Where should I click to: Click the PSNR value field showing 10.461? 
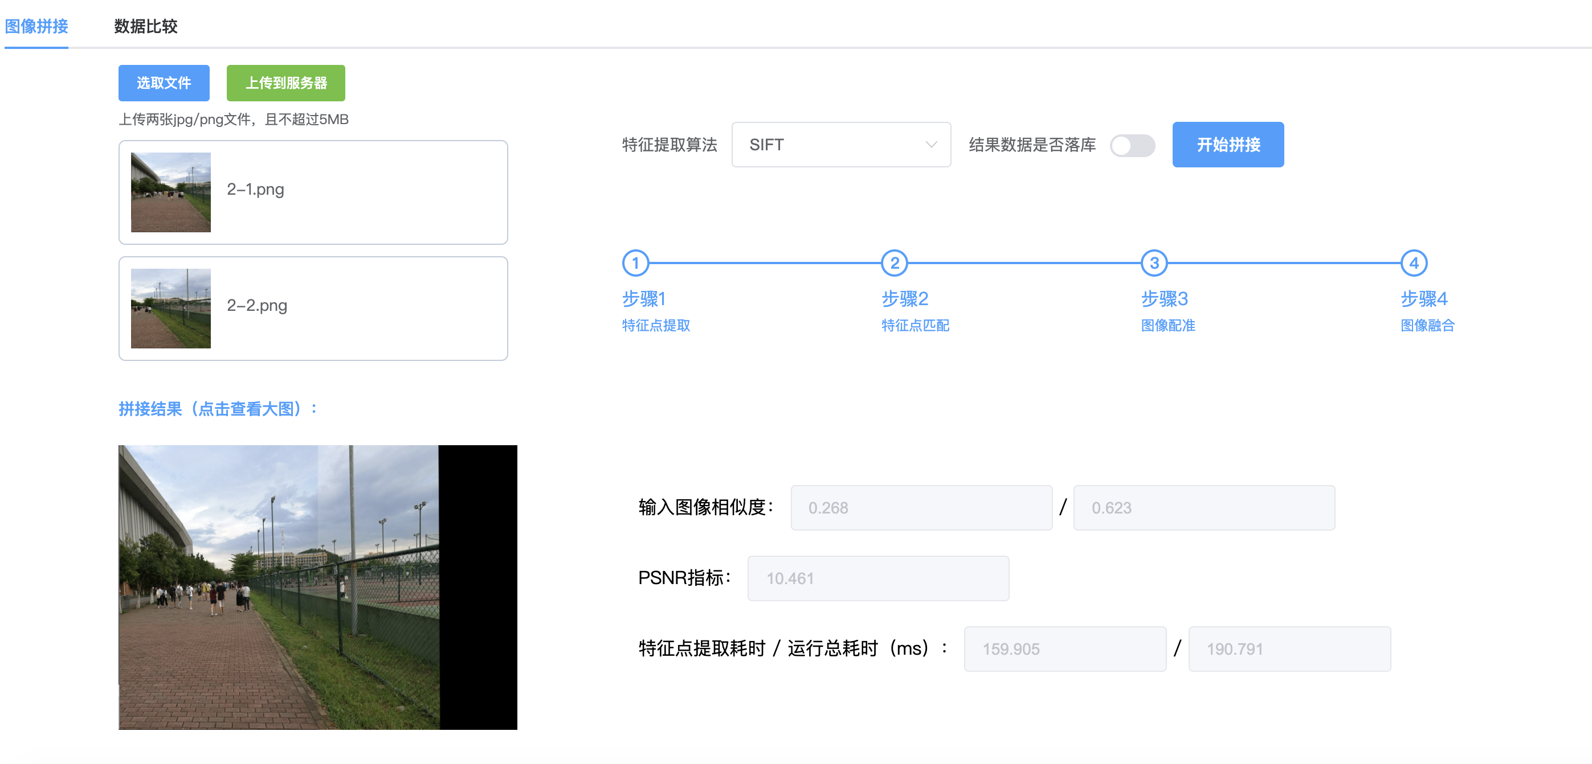tap(877, 578)
